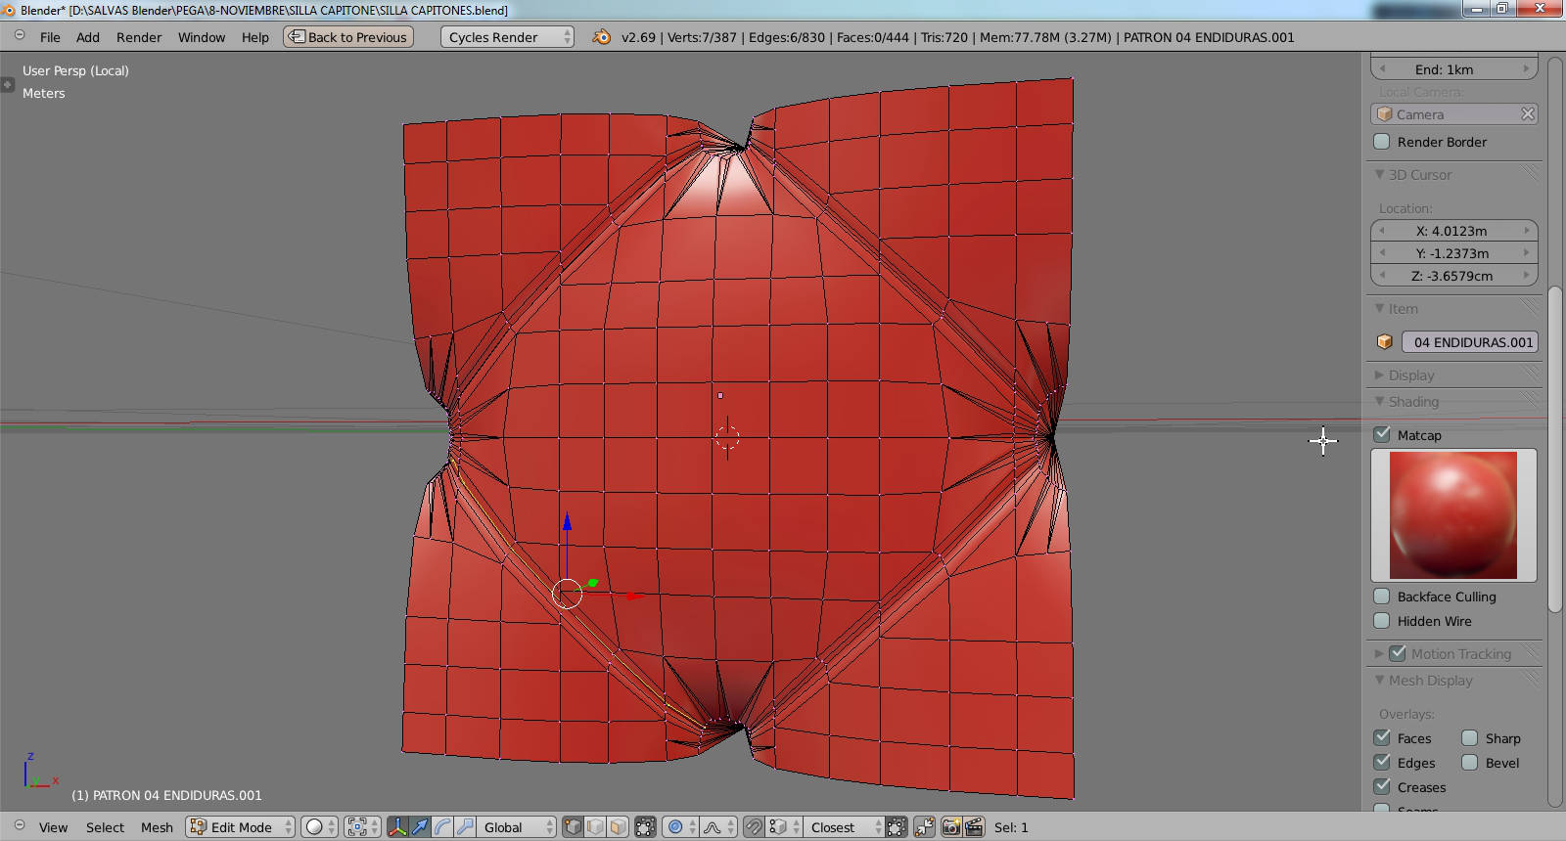This screenshot has height=841, width=1566.
Task: Click the OpenGL render animation clapper icon
Action: click(x=974, y=827)
